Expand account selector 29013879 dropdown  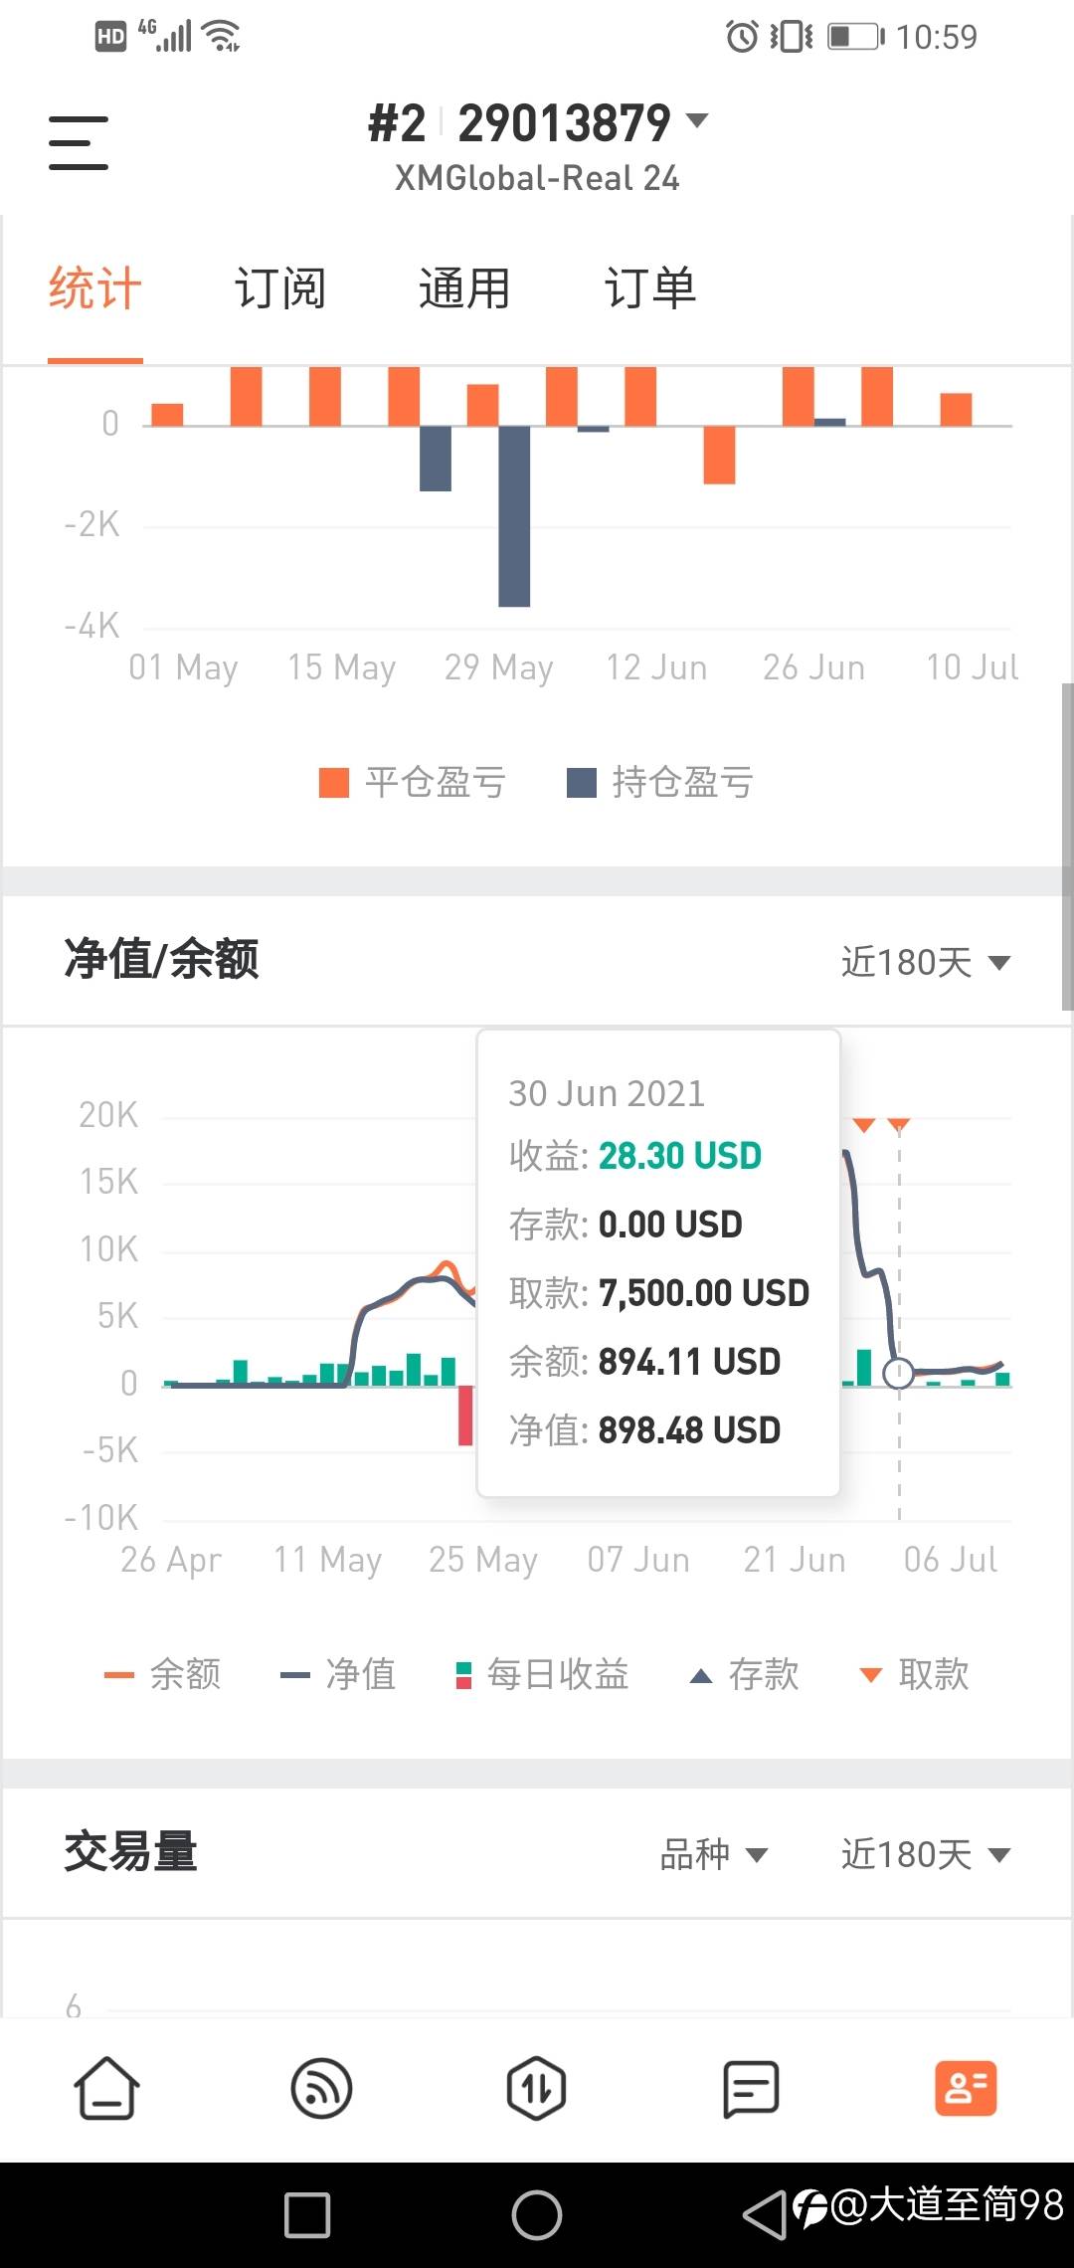pyautogui.click(x=538, y=123)
